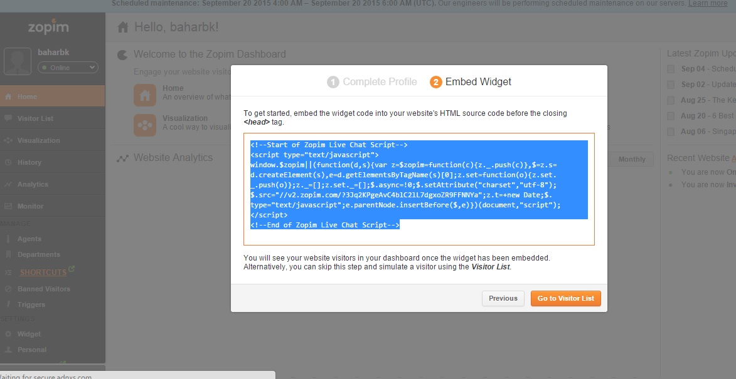
Task: Open the Learn more maintenance link
Action: point(707,3)
